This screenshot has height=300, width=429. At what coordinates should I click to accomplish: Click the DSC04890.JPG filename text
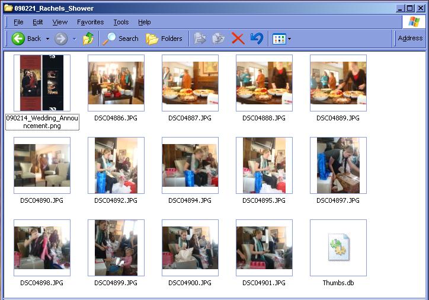click(41, 200)
